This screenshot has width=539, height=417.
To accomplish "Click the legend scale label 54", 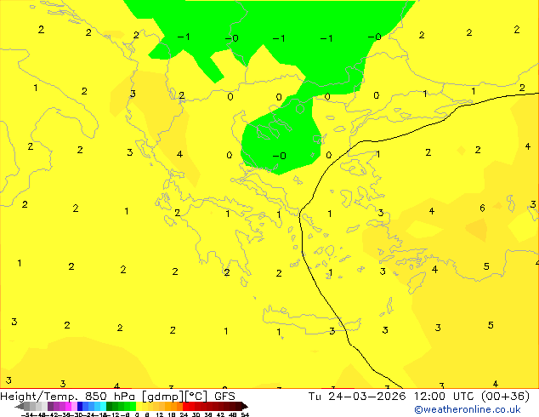I will pos(245,414).
